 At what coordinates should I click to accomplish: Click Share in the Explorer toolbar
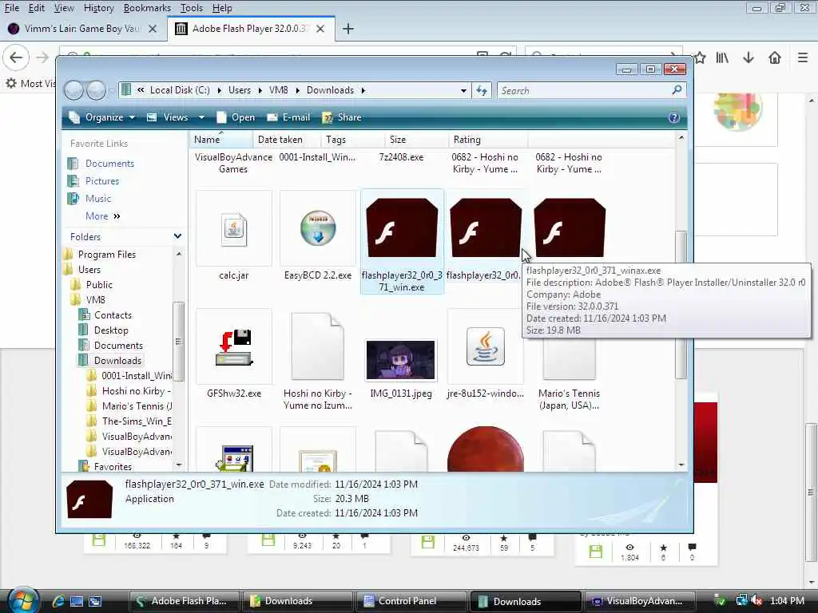342,118
